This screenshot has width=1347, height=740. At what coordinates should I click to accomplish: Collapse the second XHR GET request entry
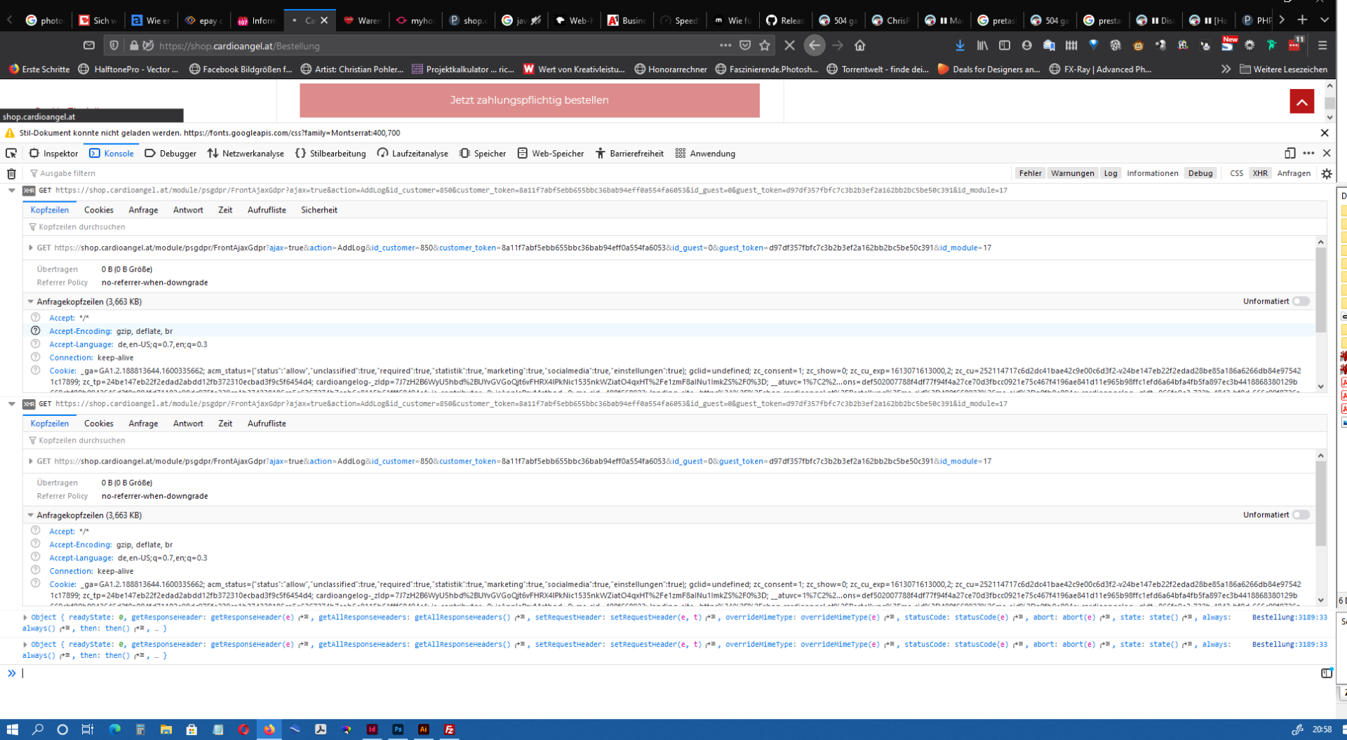coord(11,403)
